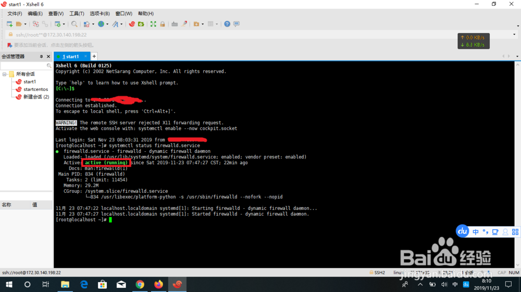
Task: Open the 选项卡(B) menu
Action: point(100,14)
